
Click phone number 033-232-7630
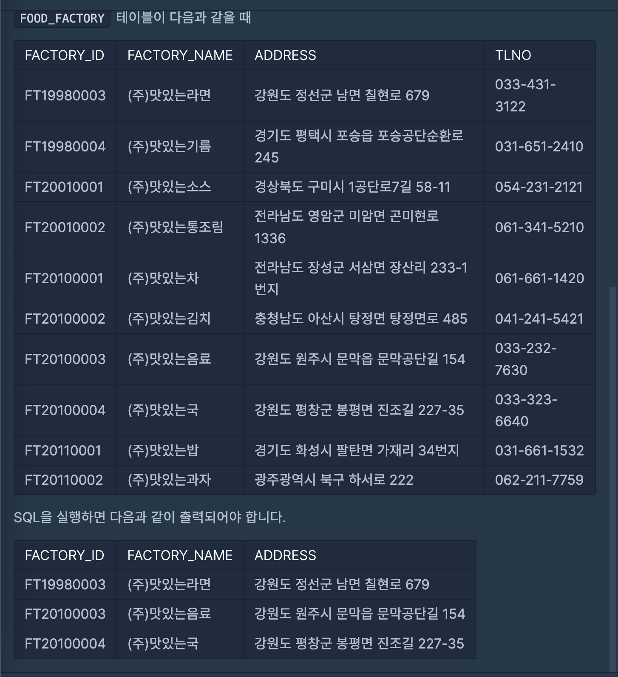tap(526, 359)
